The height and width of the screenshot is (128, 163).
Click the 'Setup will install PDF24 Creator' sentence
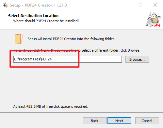[x=71, y=39]
